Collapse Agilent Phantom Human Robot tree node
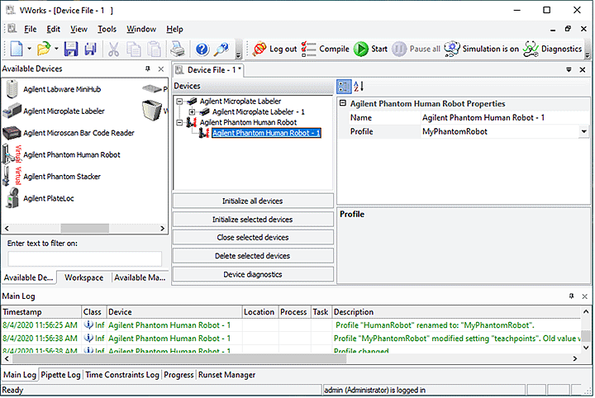The image size is (595, 398). [x=179, y=123]
